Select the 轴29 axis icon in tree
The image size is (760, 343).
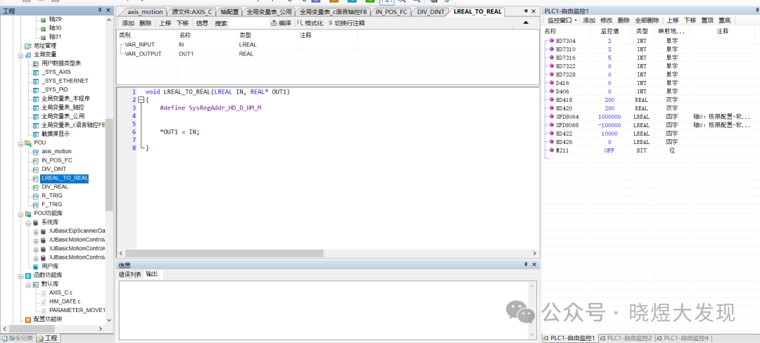coord(43,20)
